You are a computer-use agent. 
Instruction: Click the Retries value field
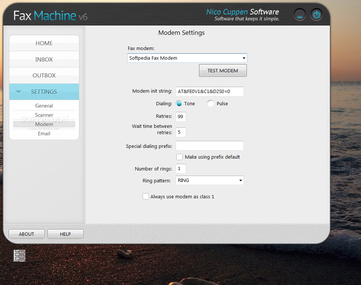coord(181,116)
